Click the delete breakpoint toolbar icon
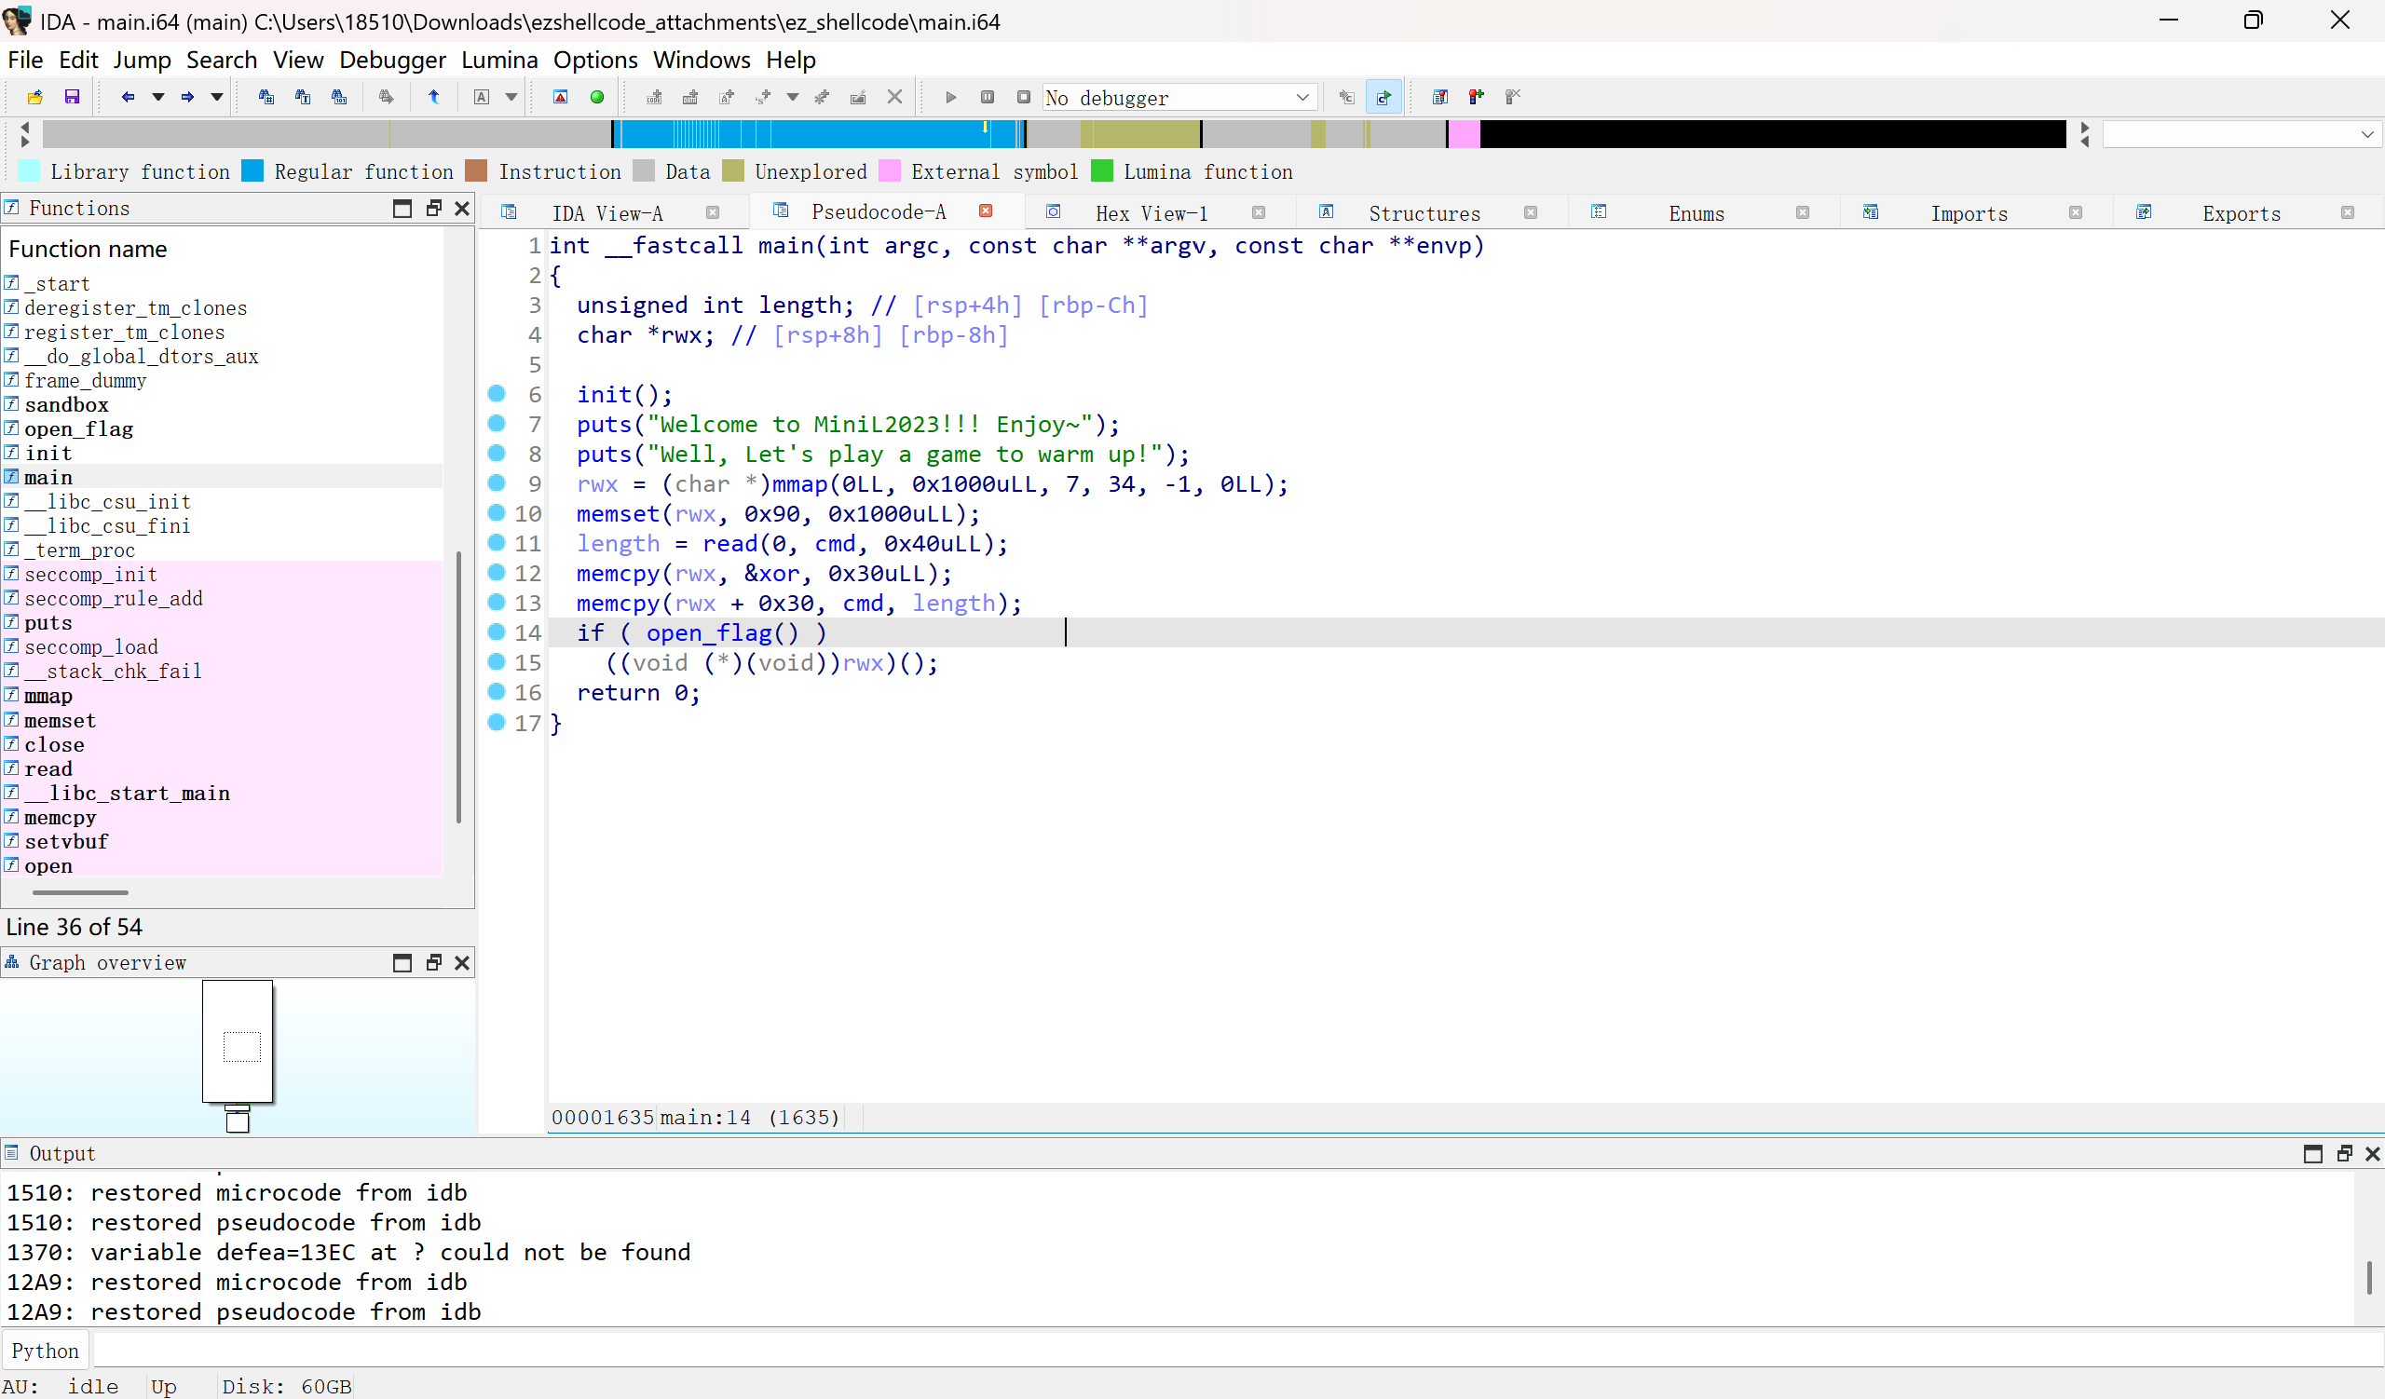The height and width of the screenshot is (1399, 2385). 1513,98
